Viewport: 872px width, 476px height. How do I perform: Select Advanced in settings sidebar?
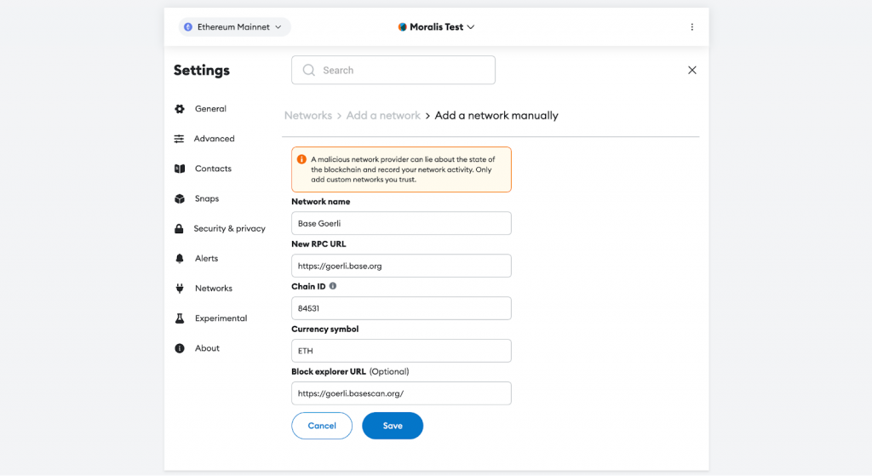pyautogui.click(x=214, y=139)
